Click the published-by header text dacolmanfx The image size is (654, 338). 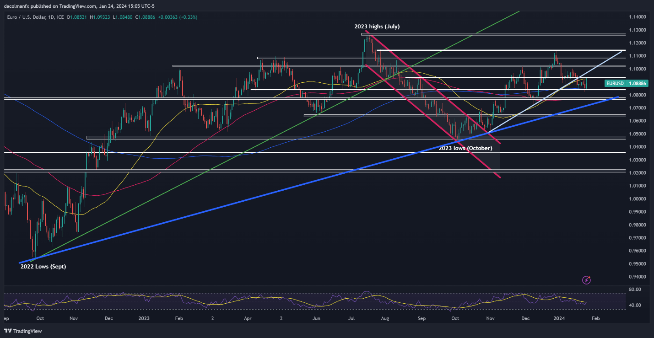pos(16,7)
